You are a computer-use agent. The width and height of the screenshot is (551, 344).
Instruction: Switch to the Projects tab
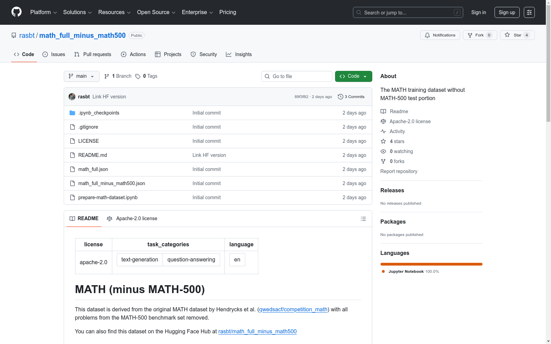[168, 54]
